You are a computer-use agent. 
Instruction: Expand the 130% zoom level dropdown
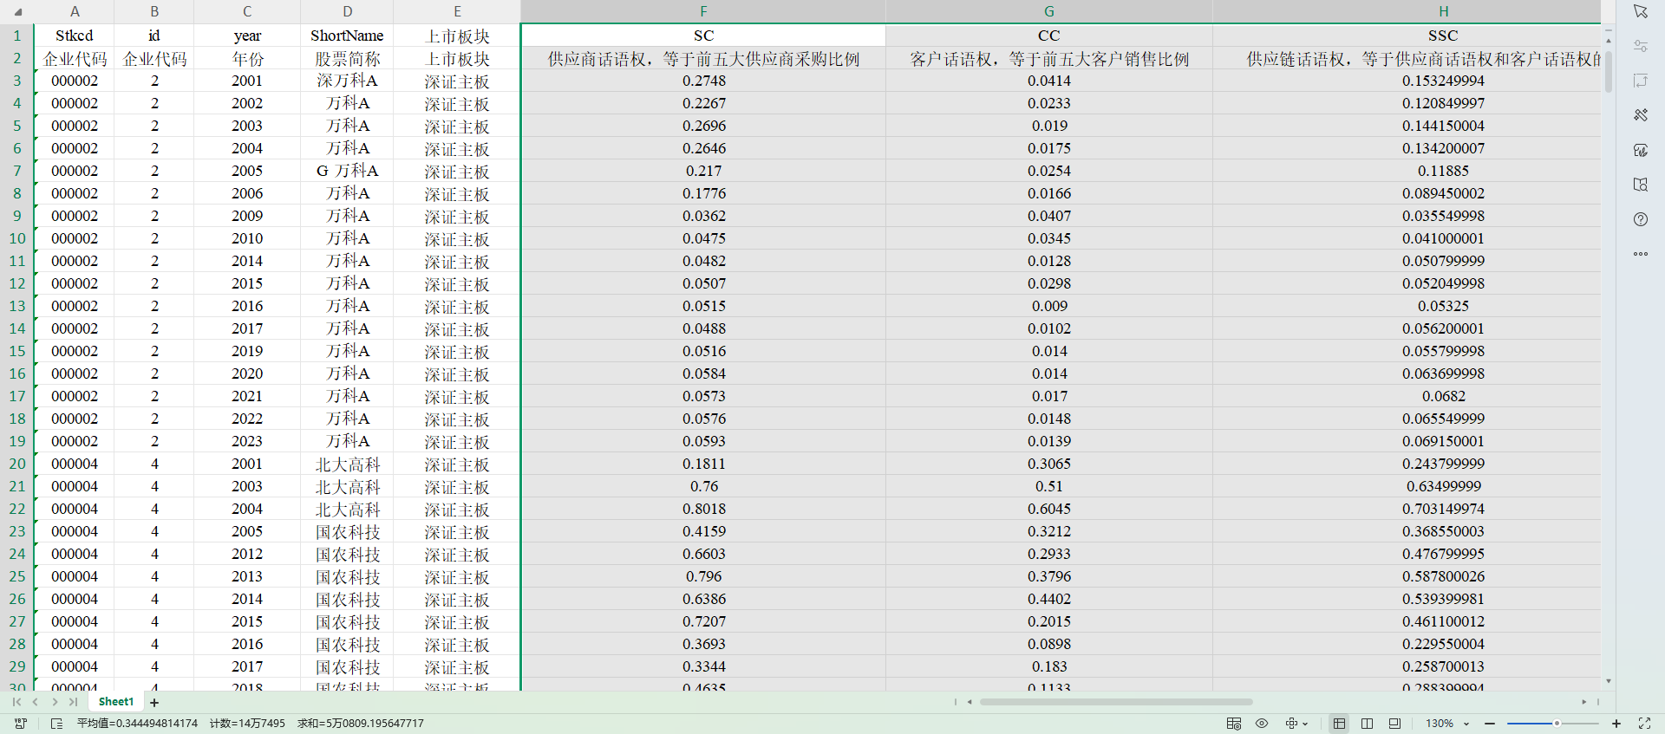[x=1466, y=724]
